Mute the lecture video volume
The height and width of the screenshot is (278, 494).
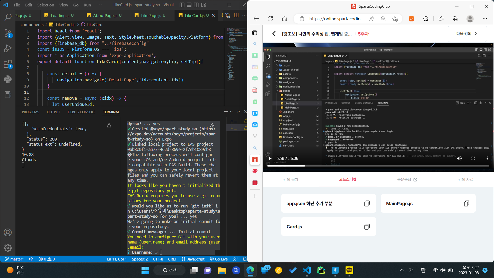(x=459, y=158)
